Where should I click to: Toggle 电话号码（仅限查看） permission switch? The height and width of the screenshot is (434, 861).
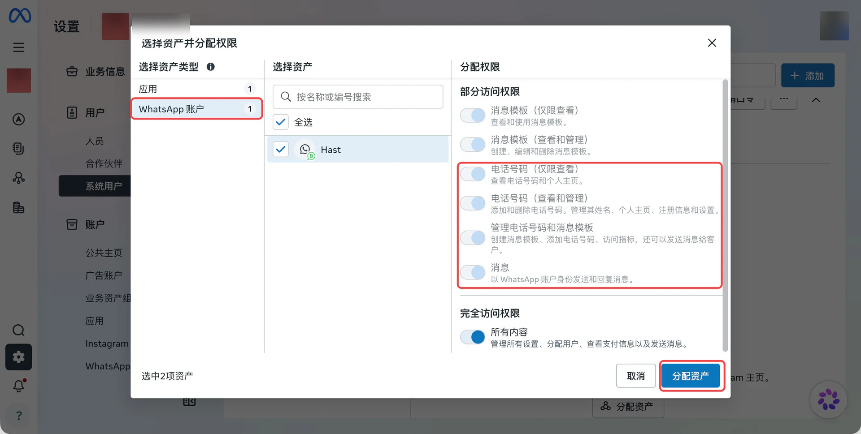pos(473,174)
